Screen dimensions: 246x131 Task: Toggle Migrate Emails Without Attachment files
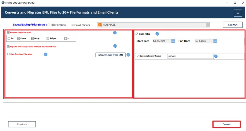coord(8,46)
